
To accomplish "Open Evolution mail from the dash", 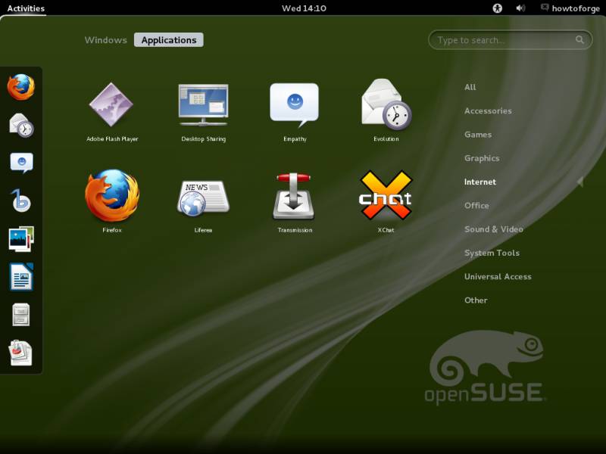I will (x=21, y=125).
